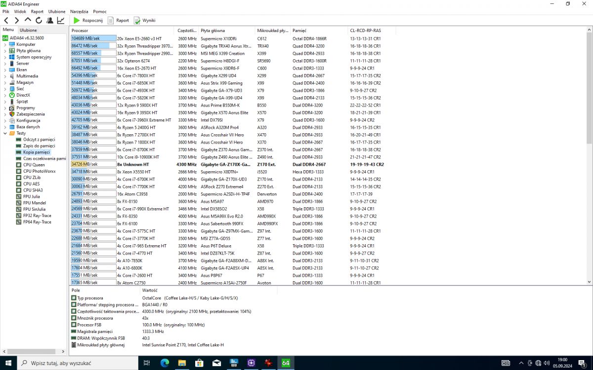Image resolution: width=593 pixels, height=370 pixels.
Task: Select the highlighted 34726 MB/sek result bar
Action: point(93,164)
